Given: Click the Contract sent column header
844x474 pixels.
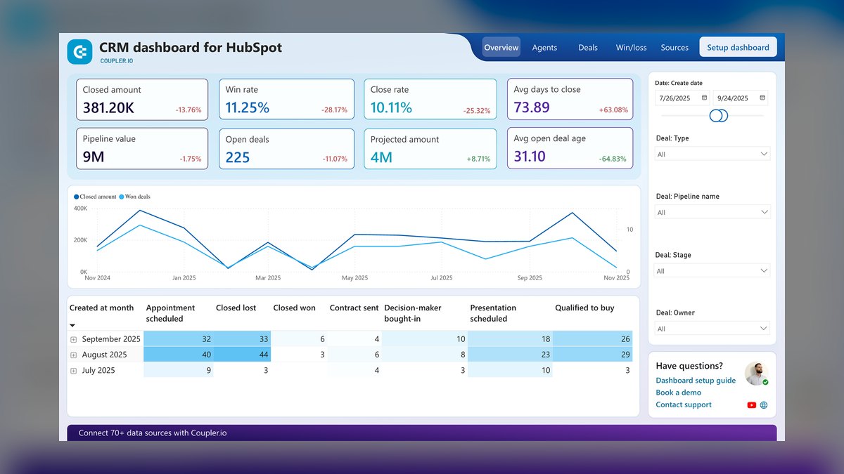Looking at the screenshot, I should (354, 308).
